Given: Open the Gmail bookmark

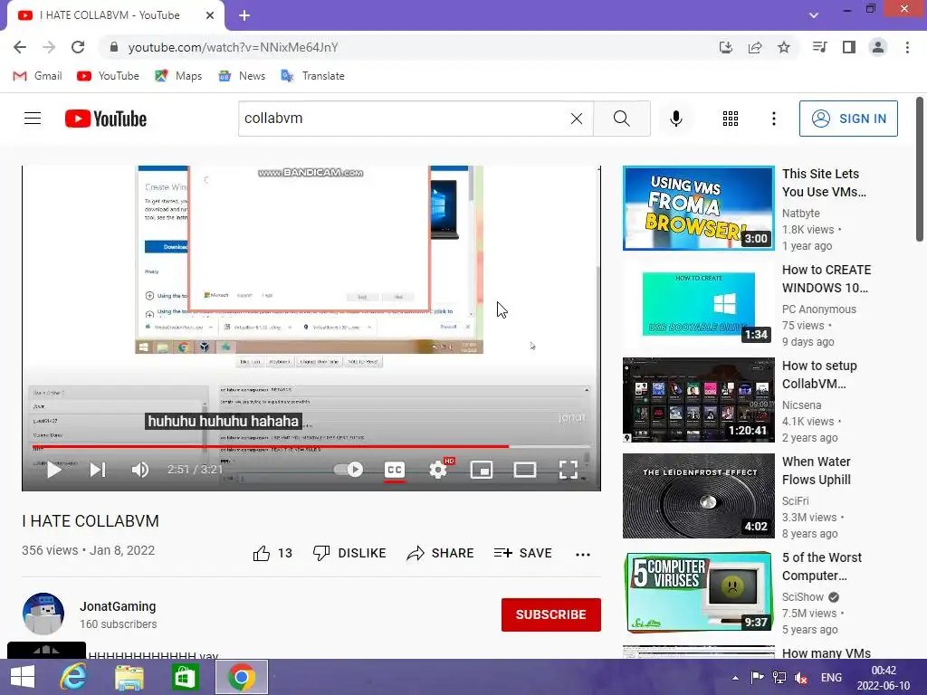Looking at the screenshot, I should (37, 76).
